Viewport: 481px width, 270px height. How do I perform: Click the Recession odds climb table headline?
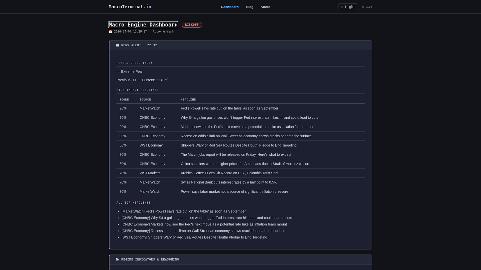pos(246,136)
